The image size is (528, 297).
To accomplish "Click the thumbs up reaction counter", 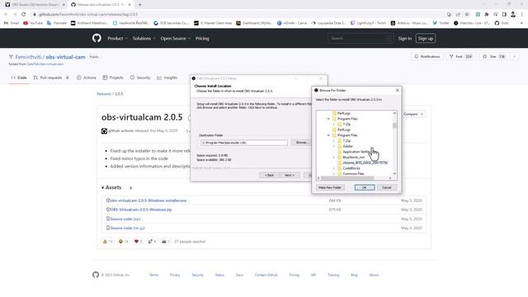I will pos(107,242).
